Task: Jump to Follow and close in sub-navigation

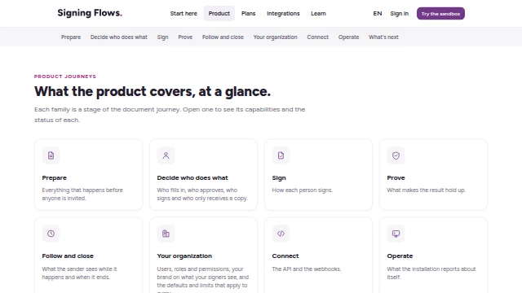Action: coord(223,37)
